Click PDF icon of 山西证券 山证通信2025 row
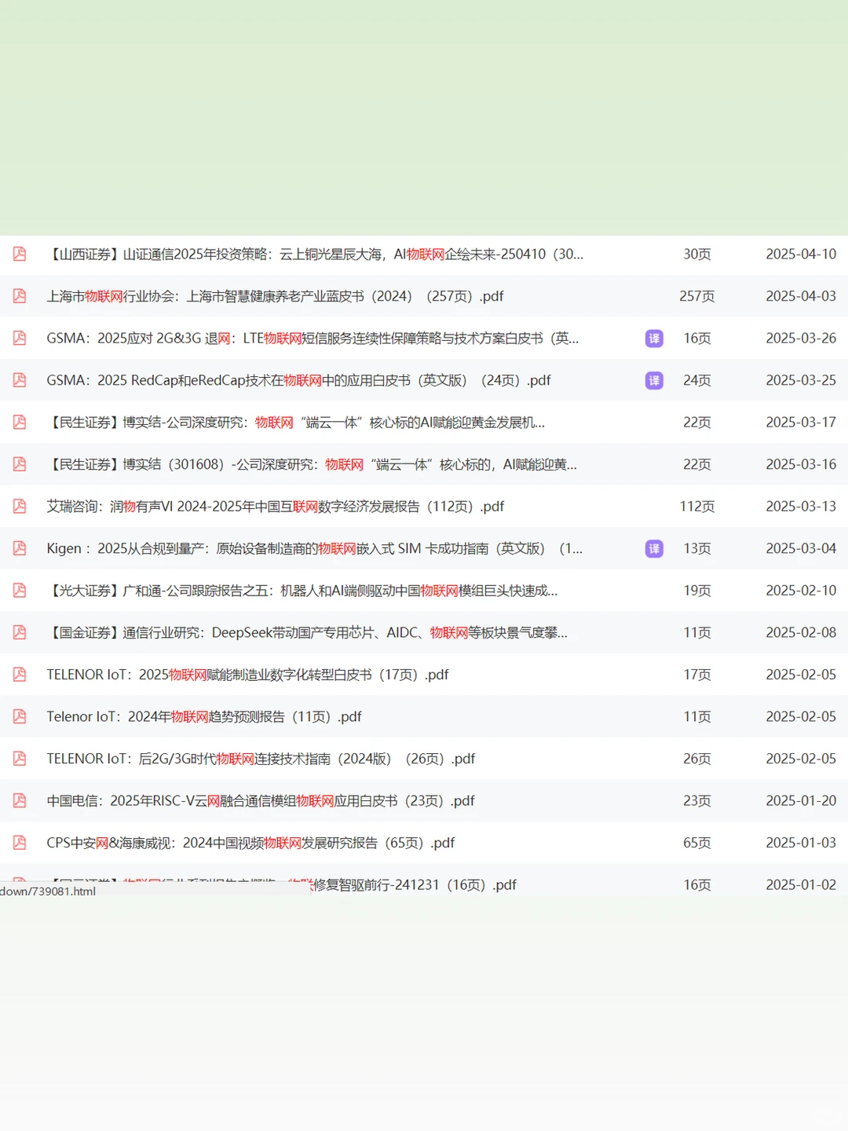848x1131 pixels. coord(20,254)
